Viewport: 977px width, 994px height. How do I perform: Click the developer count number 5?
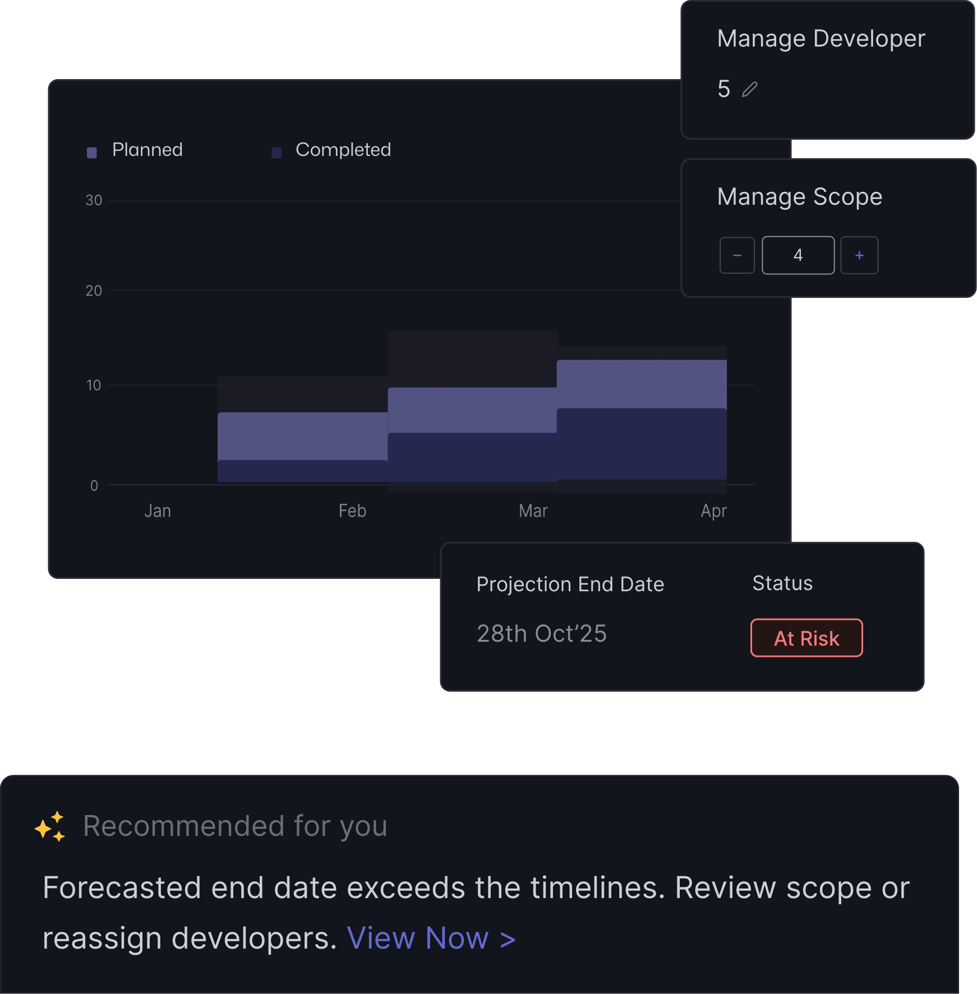724,89
